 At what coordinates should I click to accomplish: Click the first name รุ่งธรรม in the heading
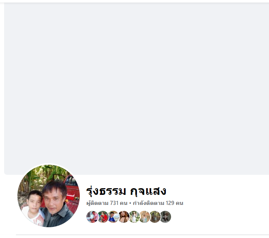[106, 191]
